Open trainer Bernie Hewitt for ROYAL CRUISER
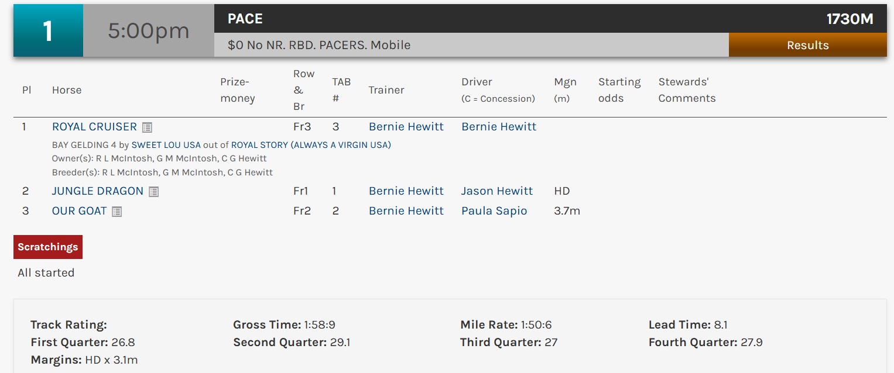Viewport: 894px width, 373px height. [x=406, y=127]
